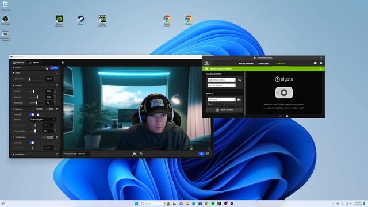The image size is (368, 207).
Task: Switch to the Microphone tab in NVIDIA Broadcast
Action: click(246, 64)
